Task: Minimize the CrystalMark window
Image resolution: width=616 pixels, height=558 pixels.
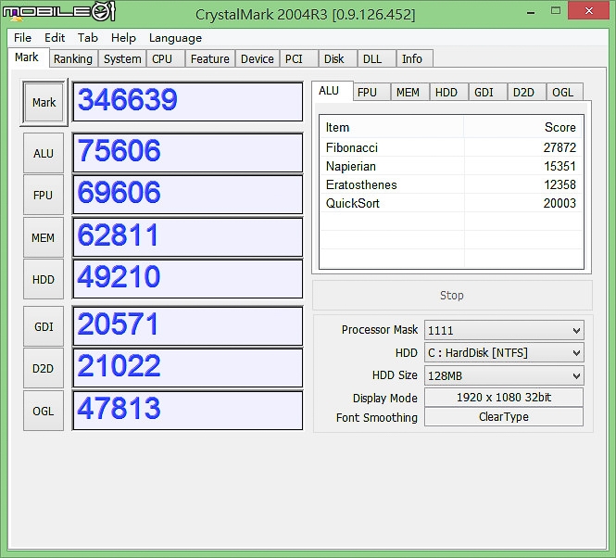Action: click(531, 12)
